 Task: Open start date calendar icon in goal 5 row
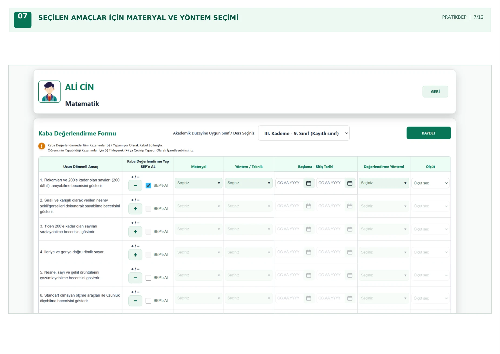(309, 275)
